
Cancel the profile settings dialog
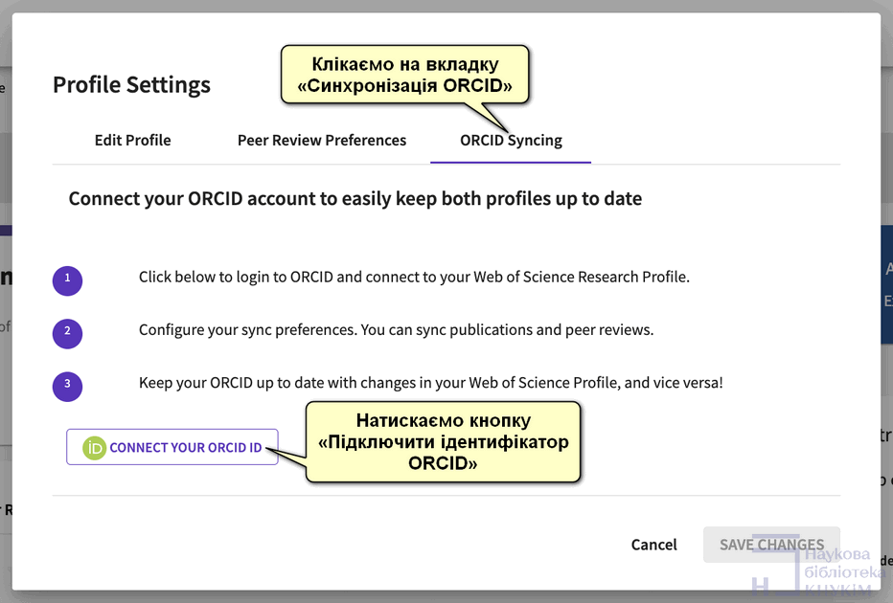click(653, 545)
